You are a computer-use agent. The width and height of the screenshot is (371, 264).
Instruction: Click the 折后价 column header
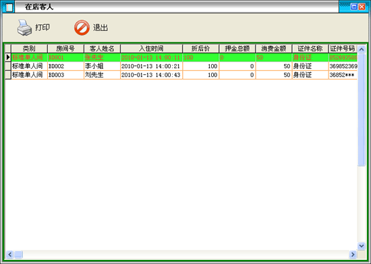coord(201,48)
